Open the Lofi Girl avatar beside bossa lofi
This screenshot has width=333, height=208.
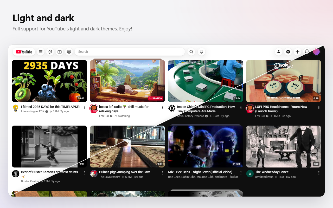click(94, 108)
